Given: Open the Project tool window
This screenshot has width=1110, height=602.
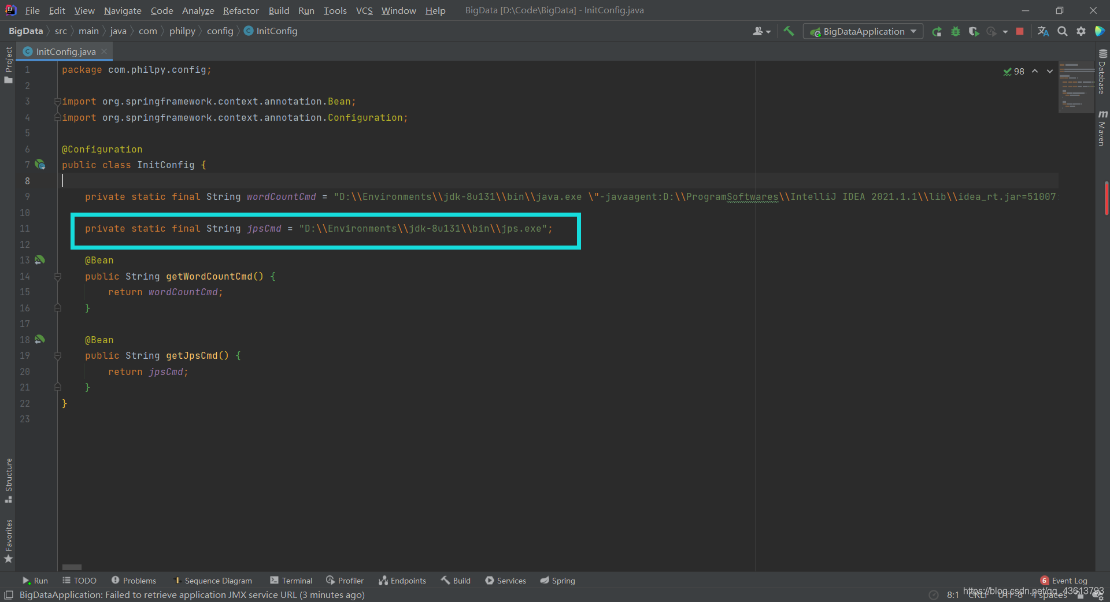Looking at the screenshot, I should 8,65.
